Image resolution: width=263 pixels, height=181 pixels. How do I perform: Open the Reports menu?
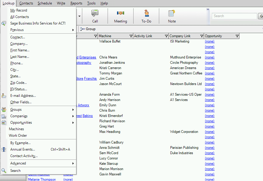pos(76,3)
